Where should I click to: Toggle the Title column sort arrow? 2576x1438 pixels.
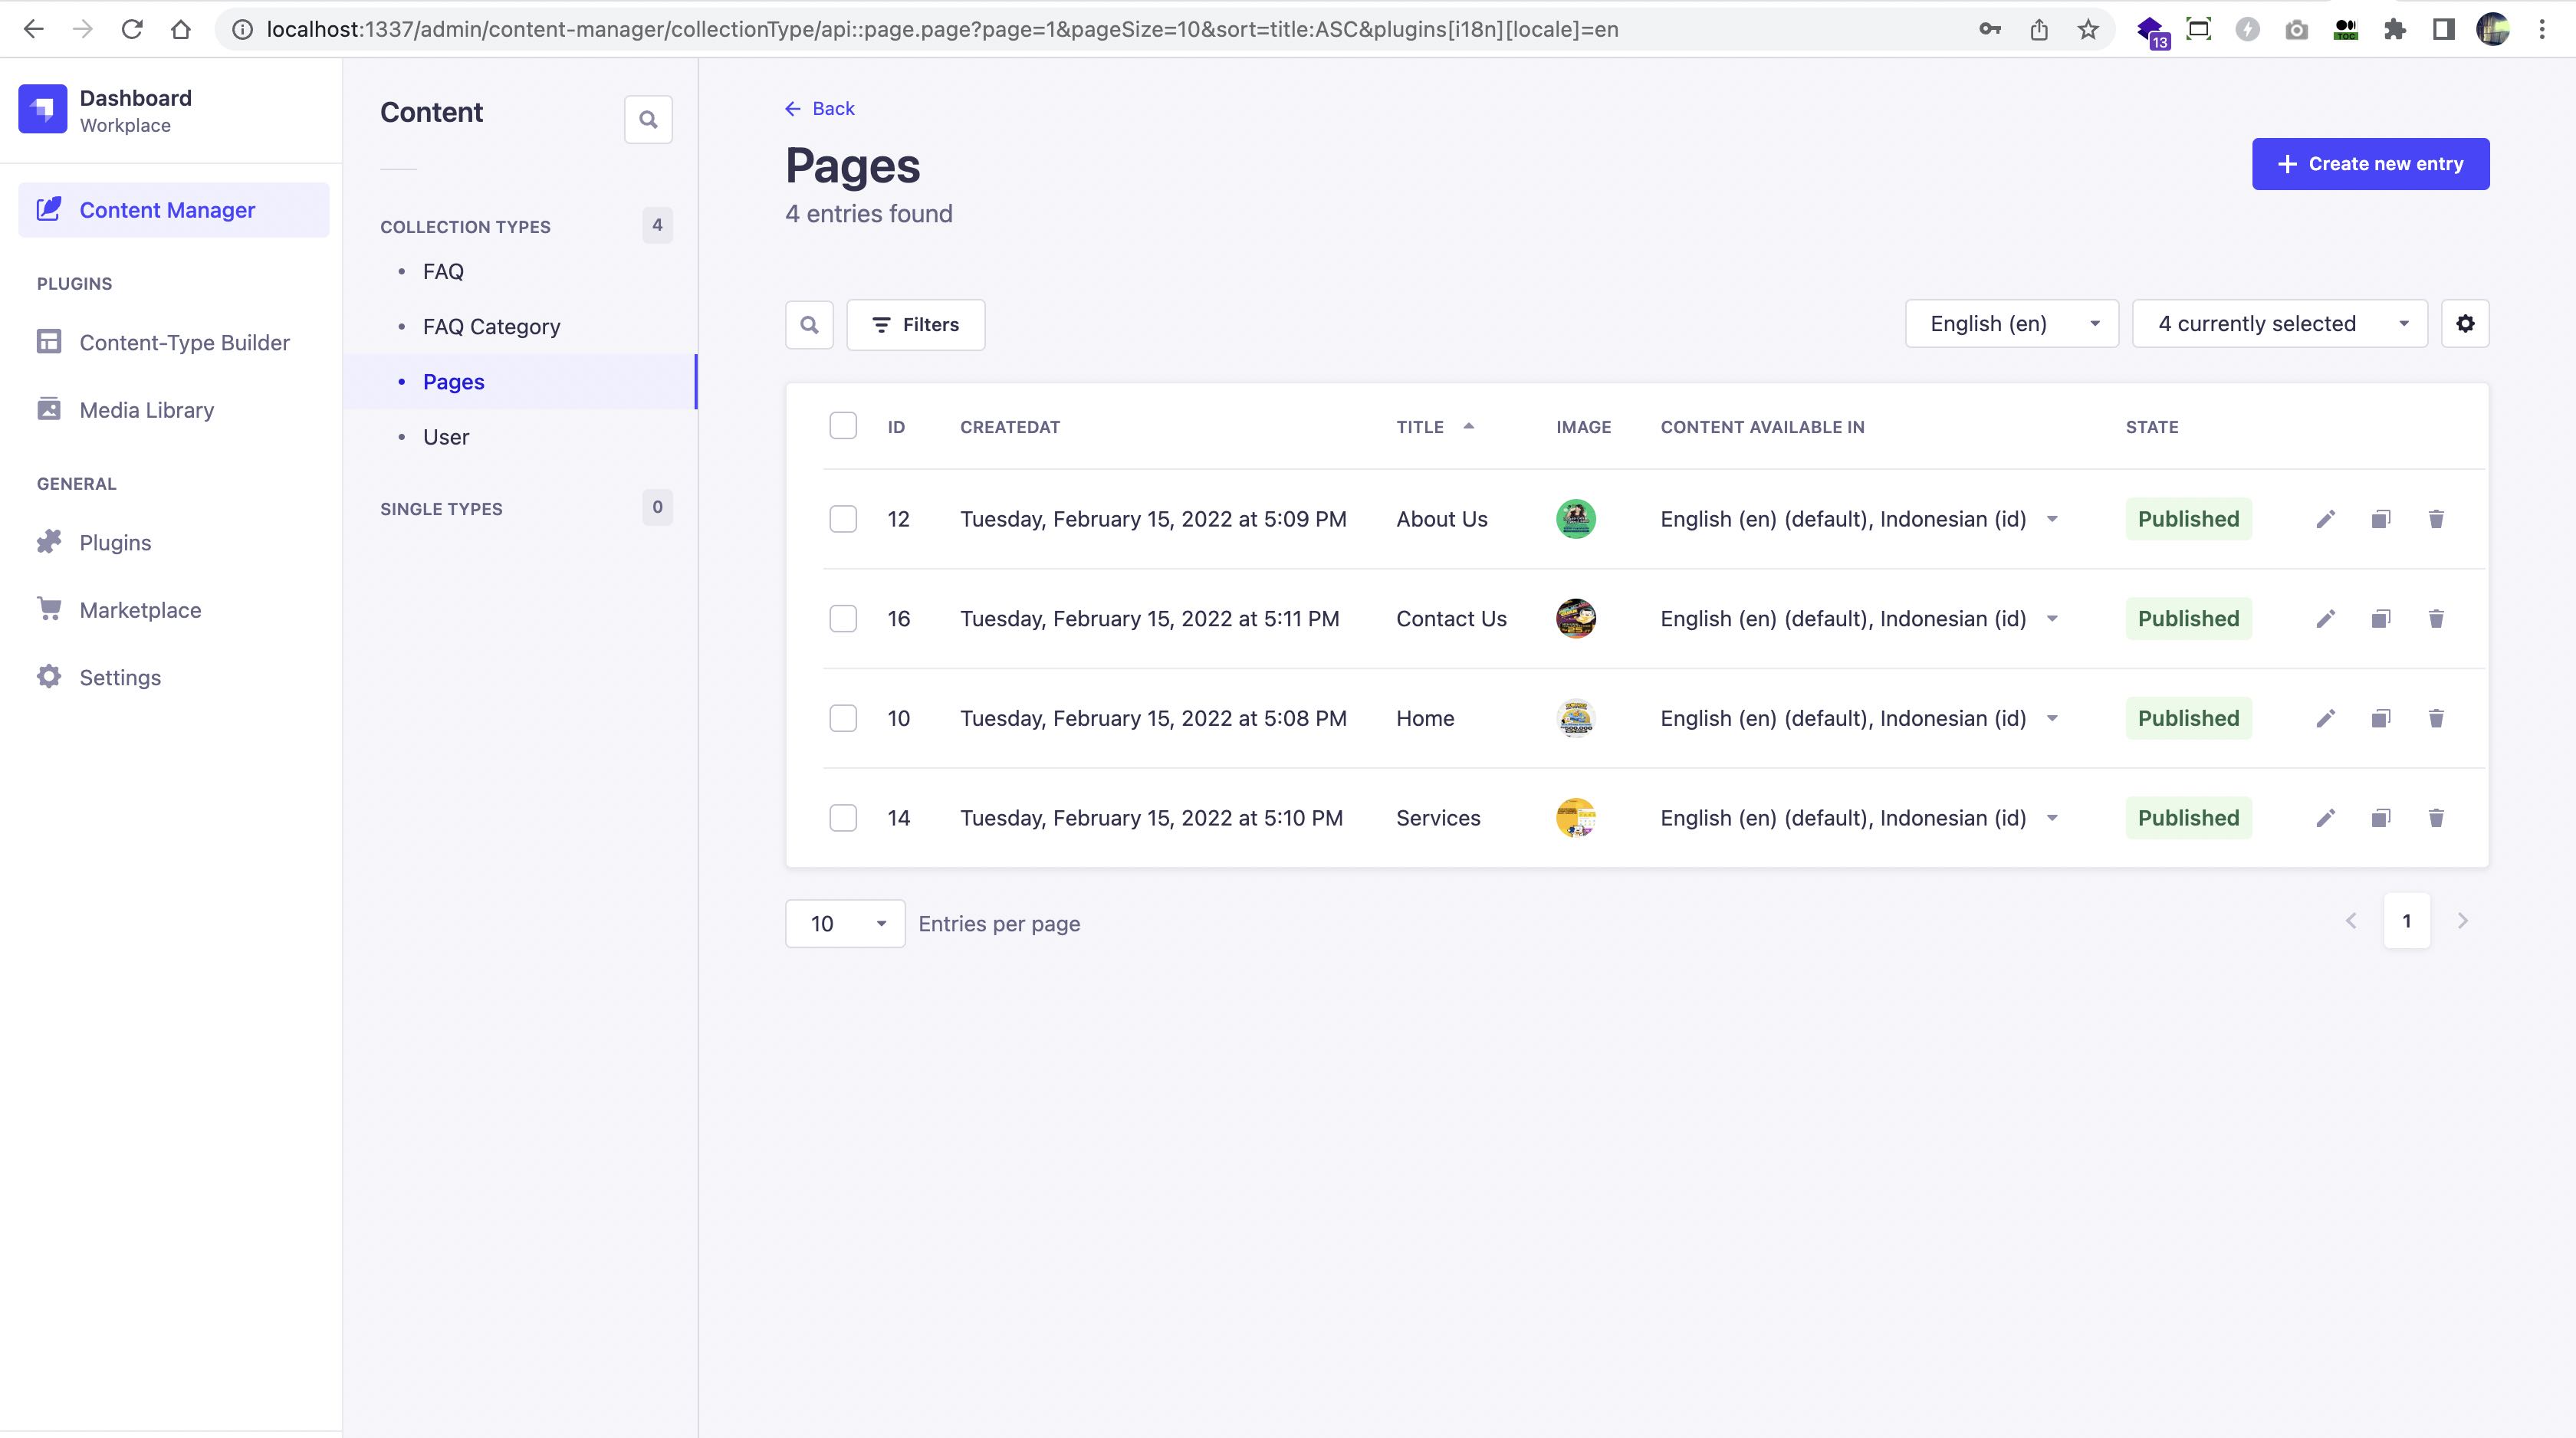point(1468,427)
